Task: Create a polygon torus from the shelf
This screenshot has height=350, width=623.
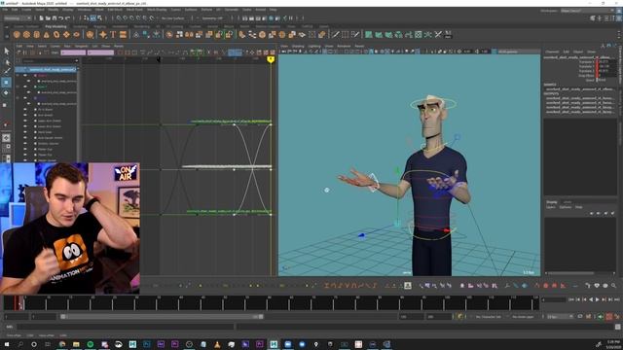Action: click(56, 35)
